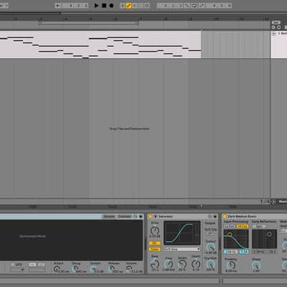
Task: Click the arrangement loop brace
Action: point(88,23)
